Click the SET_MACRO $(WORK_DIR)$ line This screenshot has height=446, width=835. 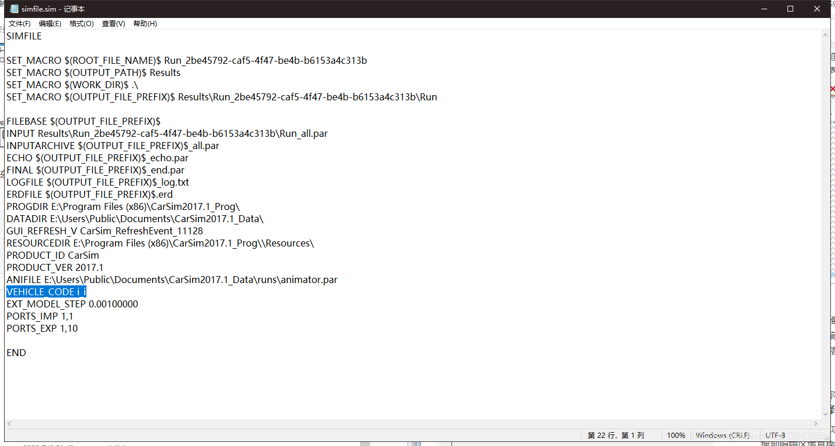pyautogui.click(x=72, y=85)
